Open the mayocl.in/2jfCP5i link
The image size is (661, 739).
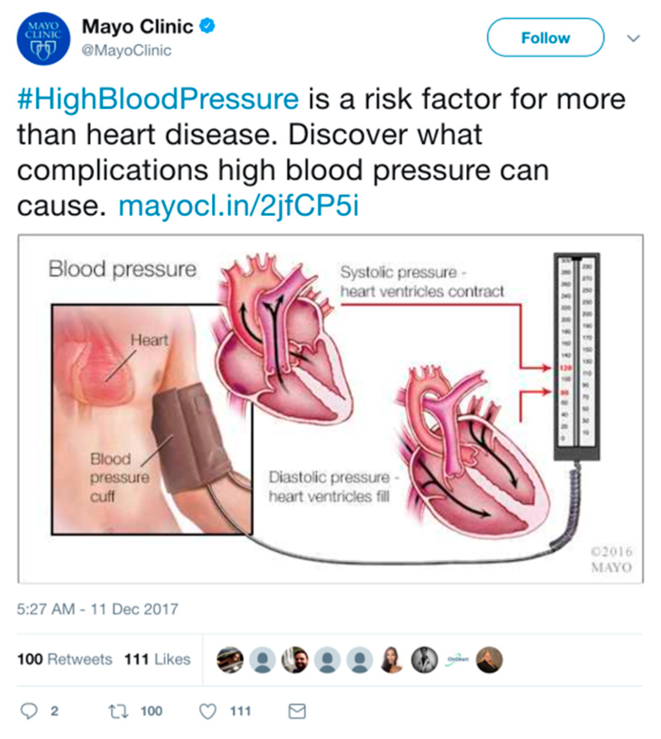click(239, 206)
